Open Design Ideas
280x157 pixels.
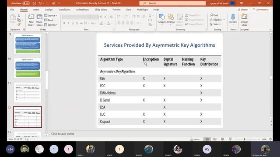click(x=244, y=20)
